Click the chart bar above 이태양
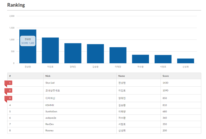Image resolution: width=206 pixels, height=139 pixels. coord(118,55)
